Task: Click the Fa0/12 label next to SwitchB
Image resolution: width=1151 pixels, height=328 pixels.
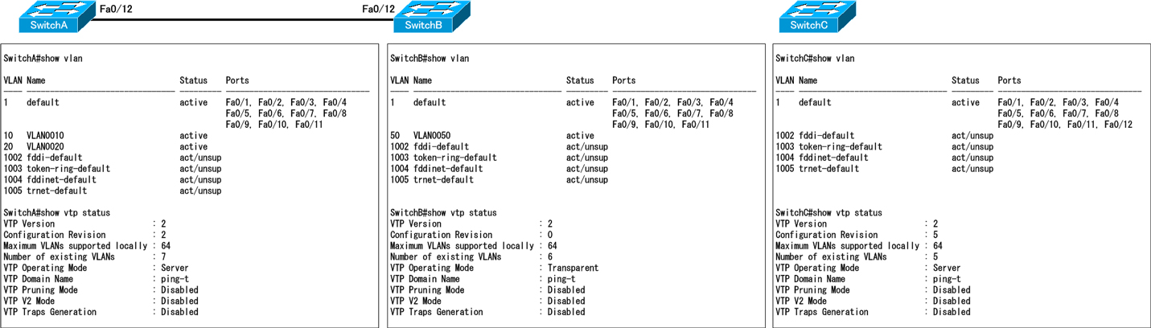Action: (x=379, y=9)
